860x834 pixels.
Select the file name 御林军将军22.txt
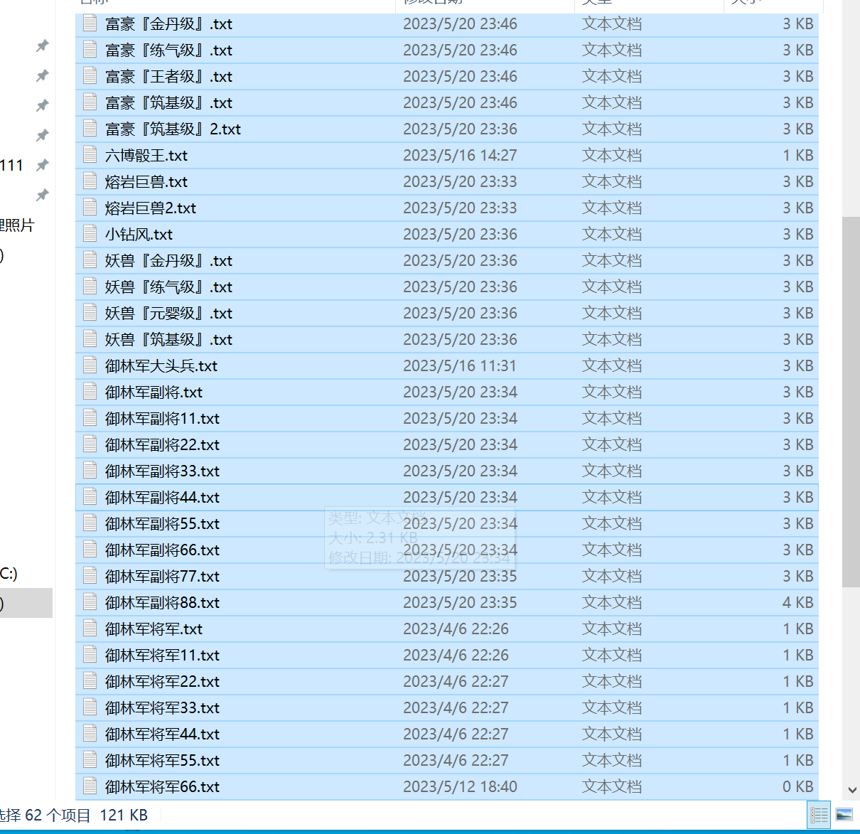click(162, 681)
